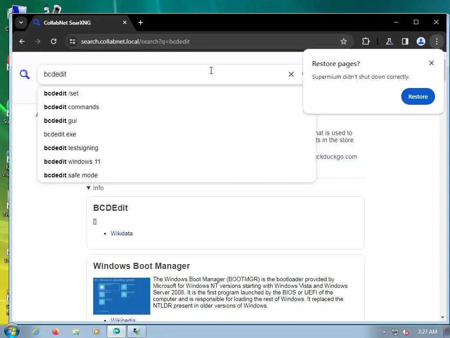The image size is (450, 338).
Task: Show hidden system tray icons
Action: pos(384,332)
